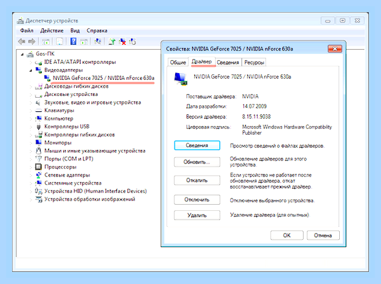Viewport: 381px width, 284px height.
Task: Switch to the Сведения tab
Action: click(228, 63)
